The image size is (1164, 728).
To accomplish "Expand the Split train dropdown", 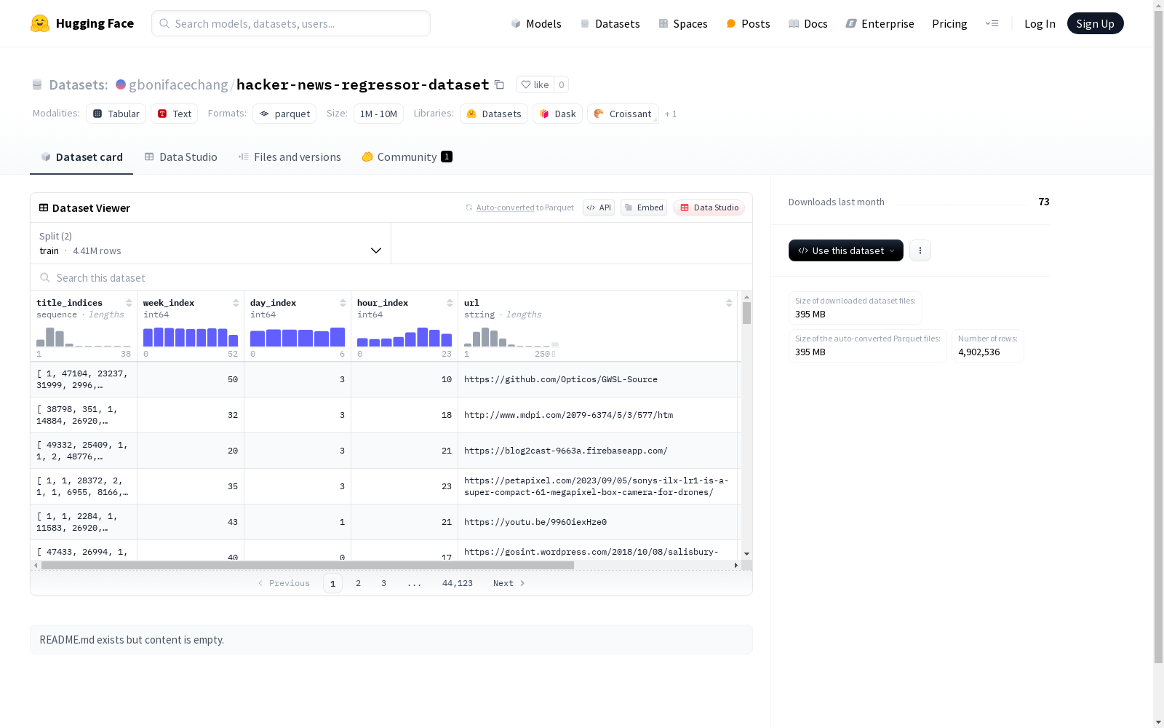I will [x=211, y=243].
